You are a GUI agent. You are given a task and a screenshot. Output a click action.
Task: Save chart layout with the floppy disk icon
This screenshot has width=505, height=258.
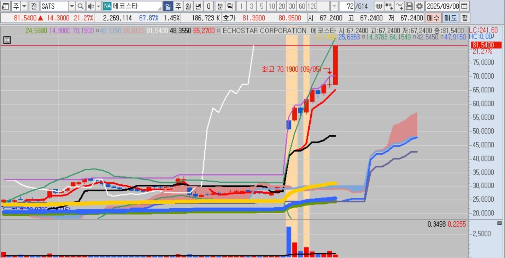click(409, 6)
